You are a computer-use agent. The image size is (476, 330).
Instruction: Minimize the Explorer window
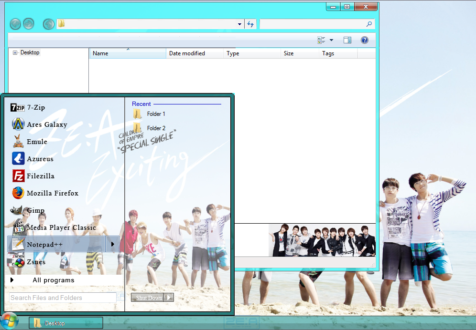[x=333, y=7]
